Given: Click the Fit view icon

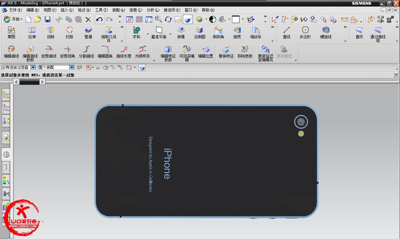Looking at the screenshot, I should 130,19.
